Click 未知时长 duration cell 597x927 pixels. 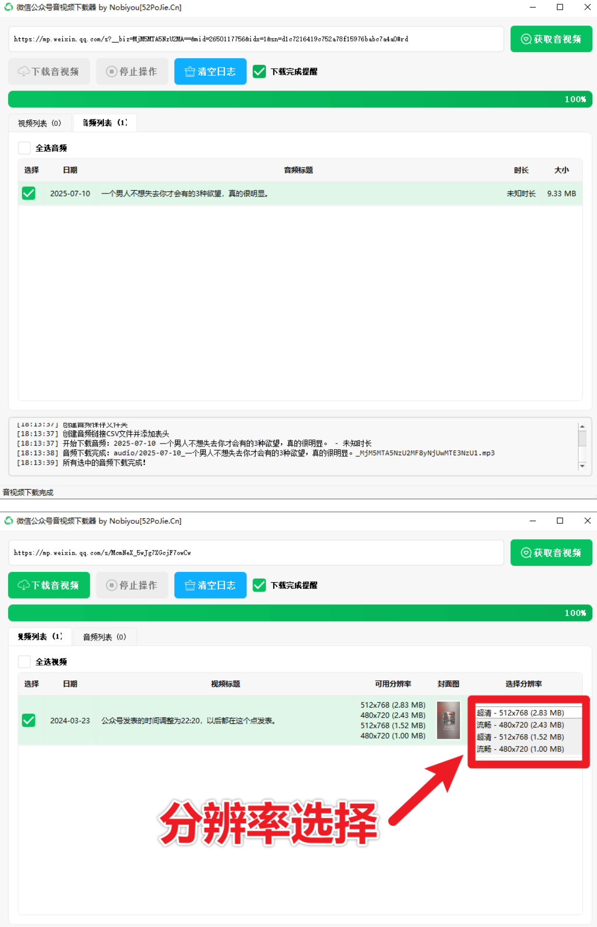click(521, 193)
